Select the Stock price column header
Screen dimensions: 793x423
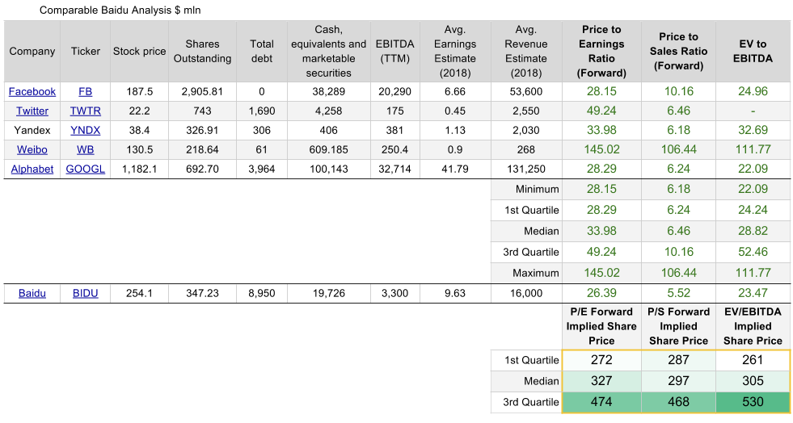pos(137,51)
